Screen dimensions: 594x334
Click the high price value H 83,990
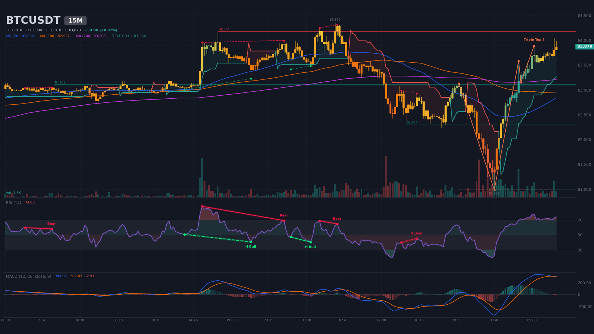point(34,30)
